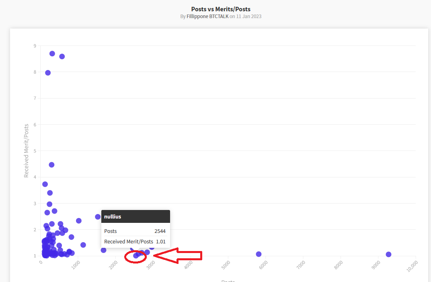Click the data point left of nullius tooltip
431x282 pixels.
tap(98, 217)
